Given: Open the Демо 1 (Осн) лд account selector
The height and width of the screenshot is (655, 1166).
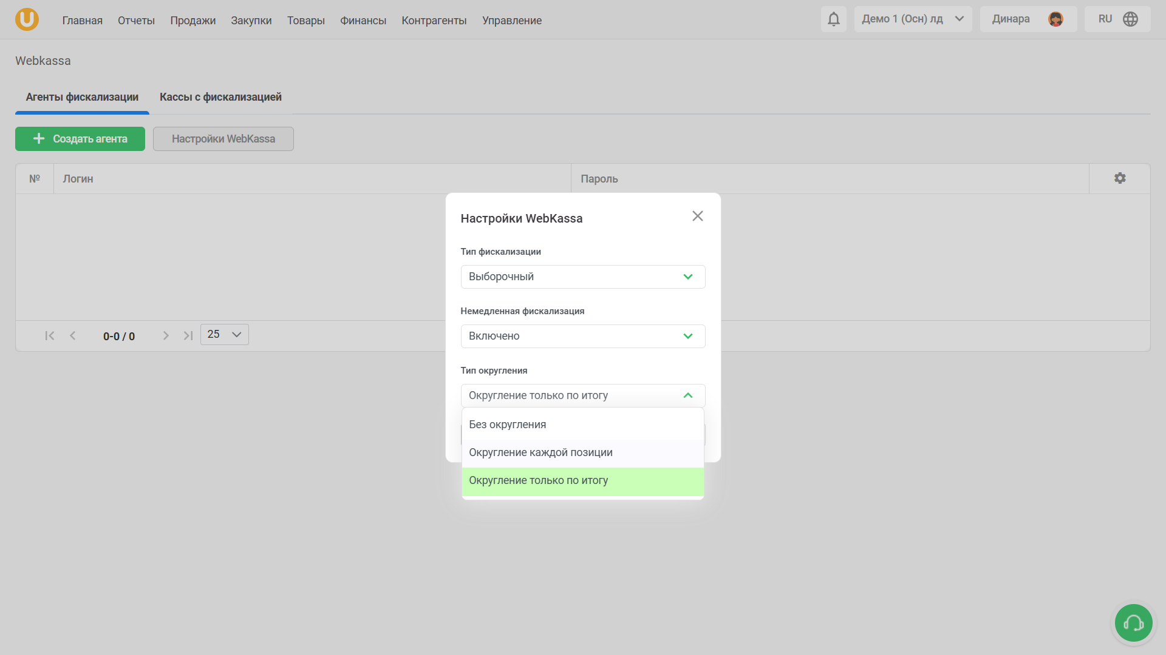Looking at the screenshot, I should (912, 19).
